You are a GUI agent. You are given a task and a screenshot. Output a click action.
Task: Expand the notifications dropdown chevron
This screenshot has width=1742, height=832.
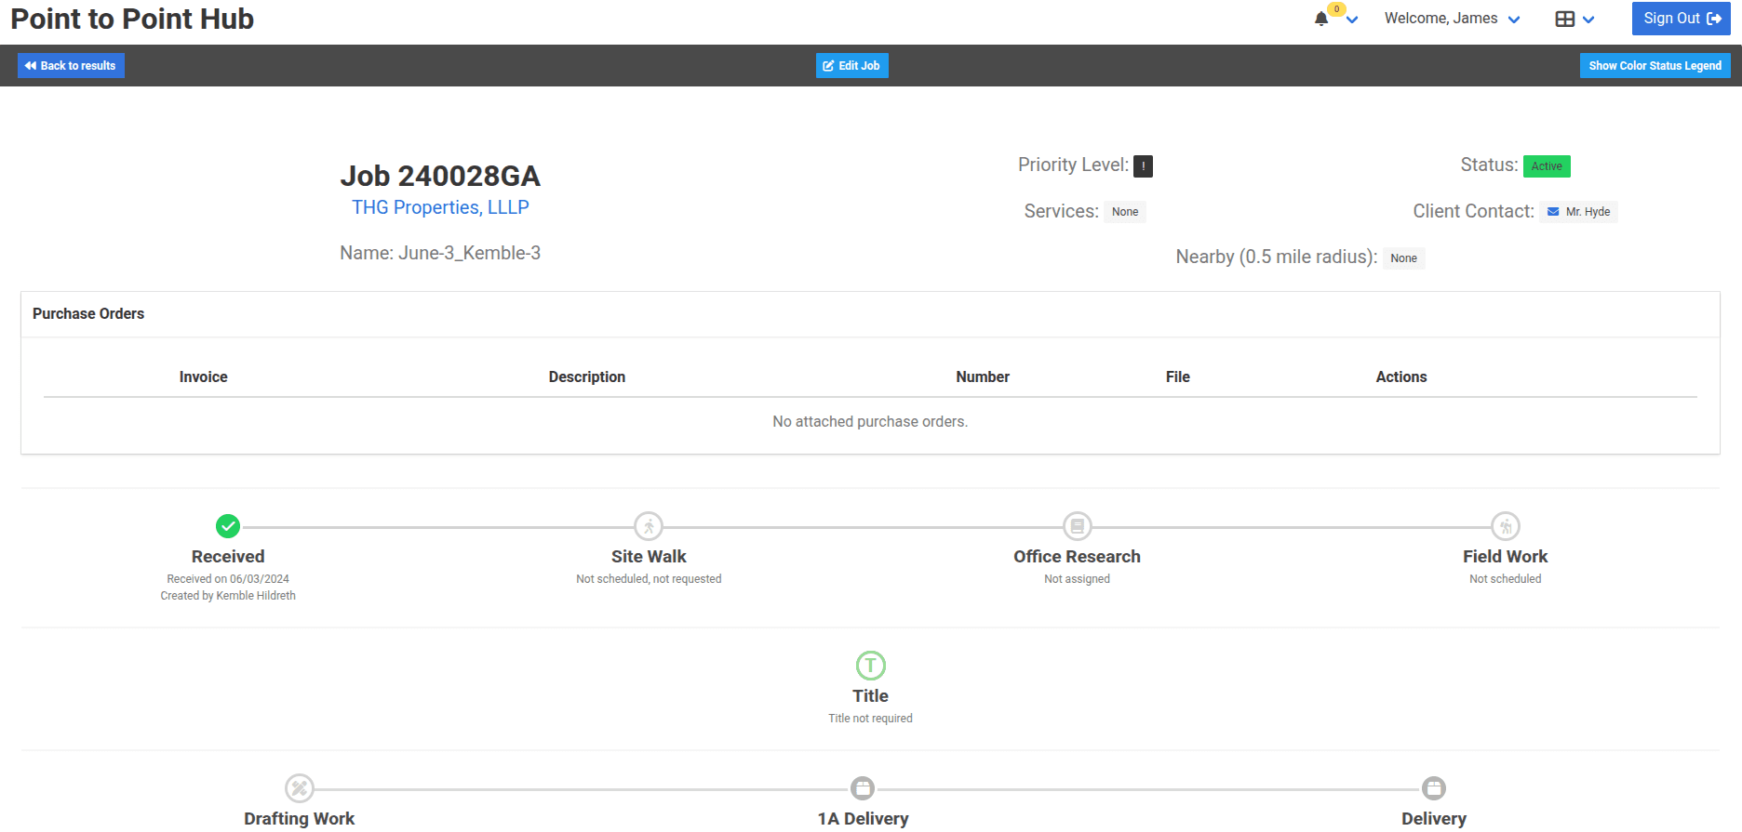(x=1352, y=20)
